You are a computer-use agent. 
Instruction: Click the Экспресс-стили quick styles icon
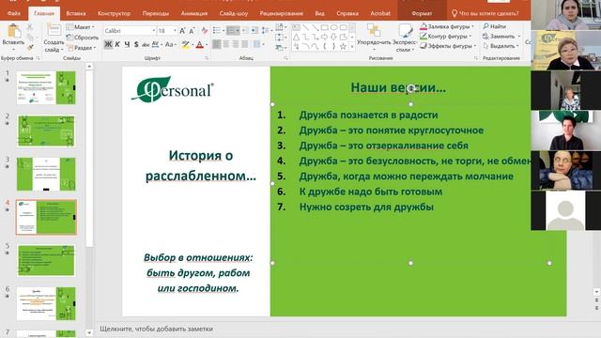405,30
